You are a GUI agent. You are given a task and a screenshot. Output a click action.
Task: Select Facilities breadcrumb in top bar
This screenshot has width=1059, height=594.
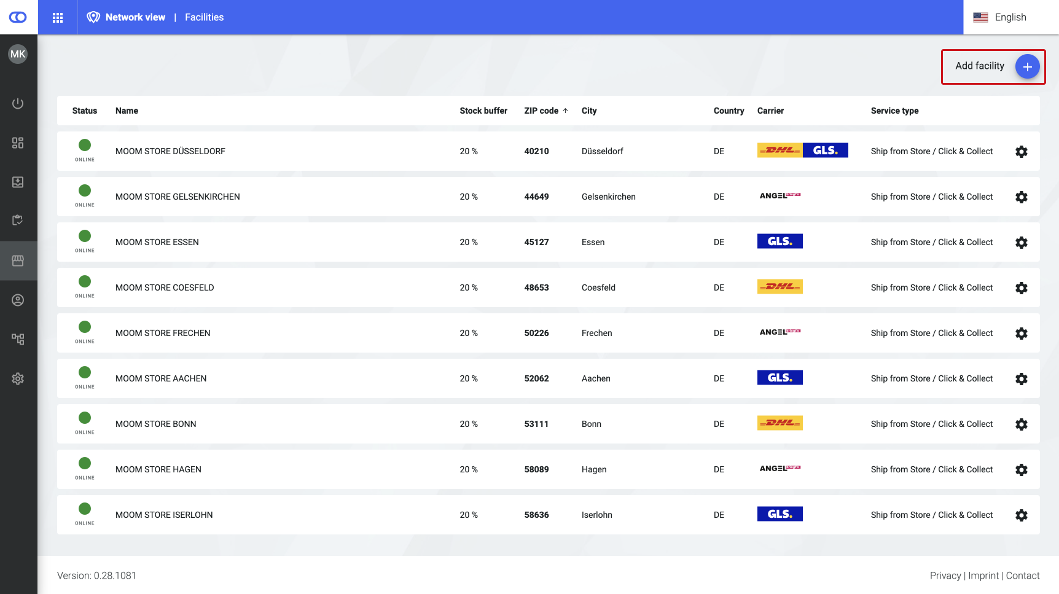[x=204, y=17]
